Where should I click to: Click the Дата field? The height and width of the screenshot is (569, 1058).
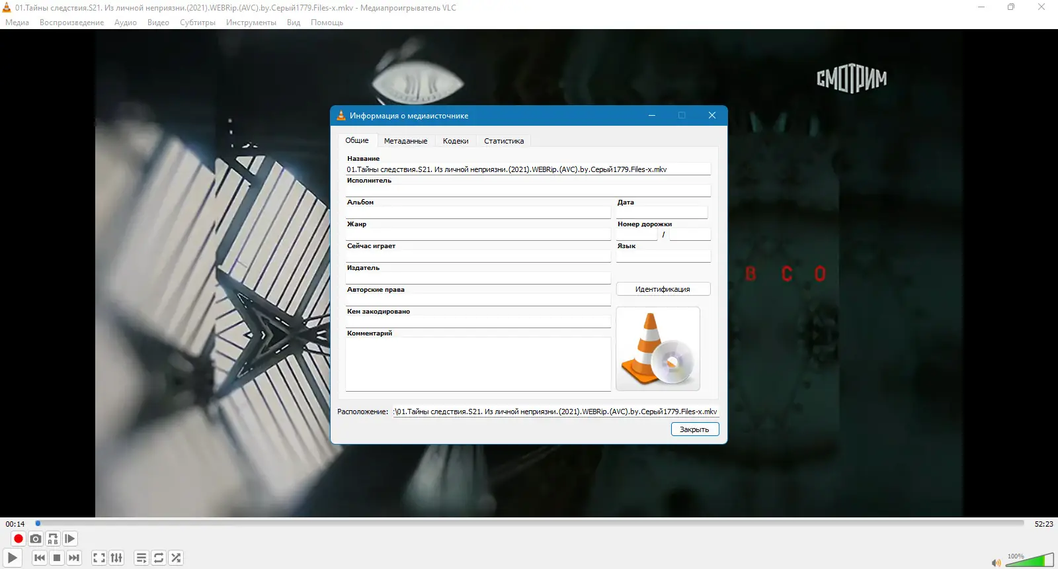pos(662,213)
